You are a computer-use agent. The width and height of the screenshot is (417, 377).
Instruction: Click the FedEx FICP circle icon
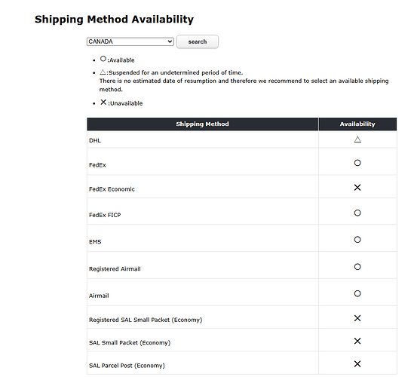point(357,213)
